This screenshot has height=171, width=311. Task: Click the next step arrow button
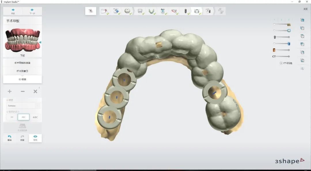pyautogui.click(x=32, y=11)
